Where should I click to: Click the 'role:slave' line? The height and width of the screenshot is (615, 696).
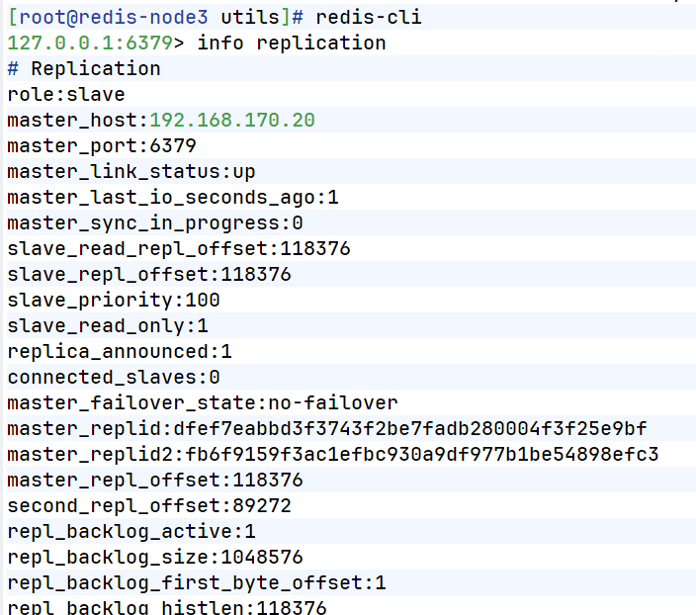(66, 95)
